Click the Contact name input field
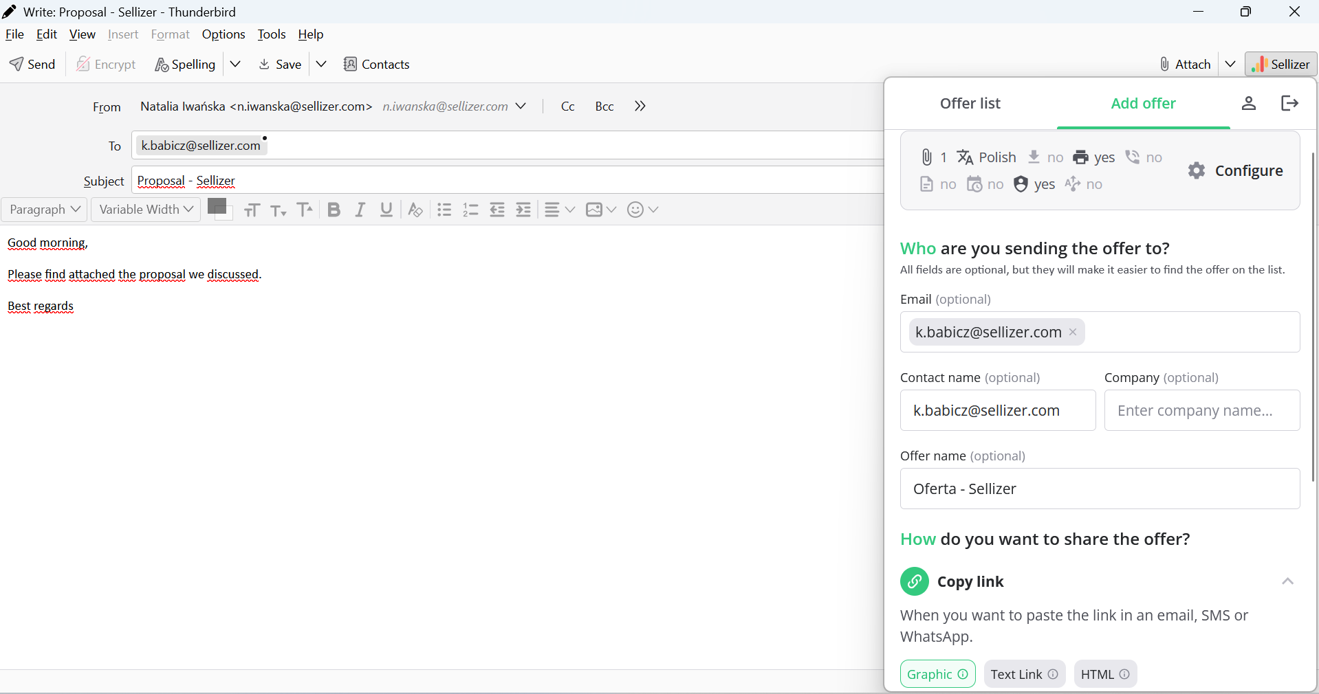1319x694 pixels. point(998,410)
